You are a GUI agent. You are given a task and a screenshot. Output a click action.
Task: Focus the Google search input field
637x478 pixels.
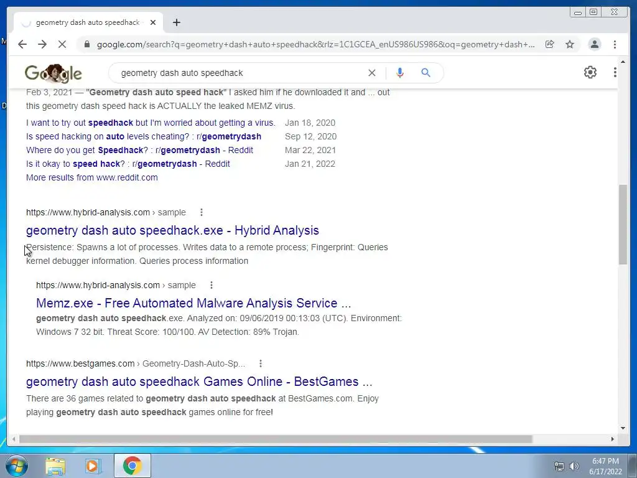pos(239,73)
